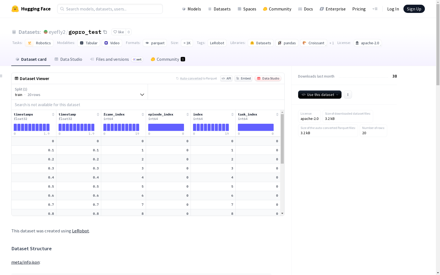Open Community in the top navigation
440x275 pixels.
277,9
